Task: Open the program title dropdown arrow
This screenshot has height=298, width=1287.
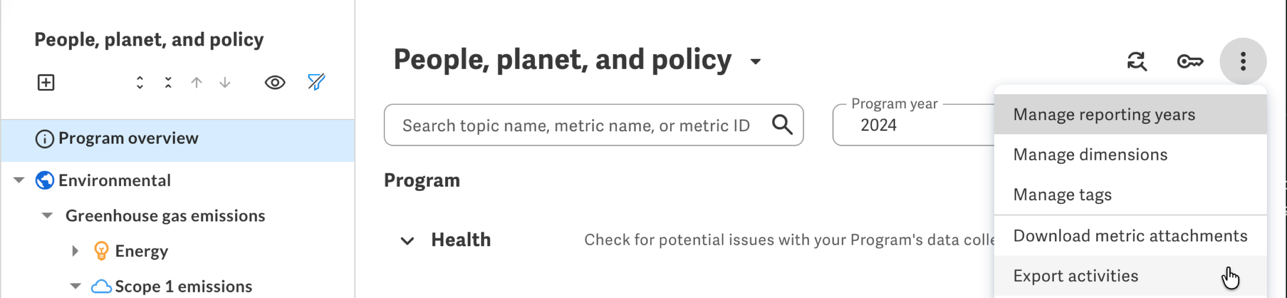Action: click(x=756, y=61)
